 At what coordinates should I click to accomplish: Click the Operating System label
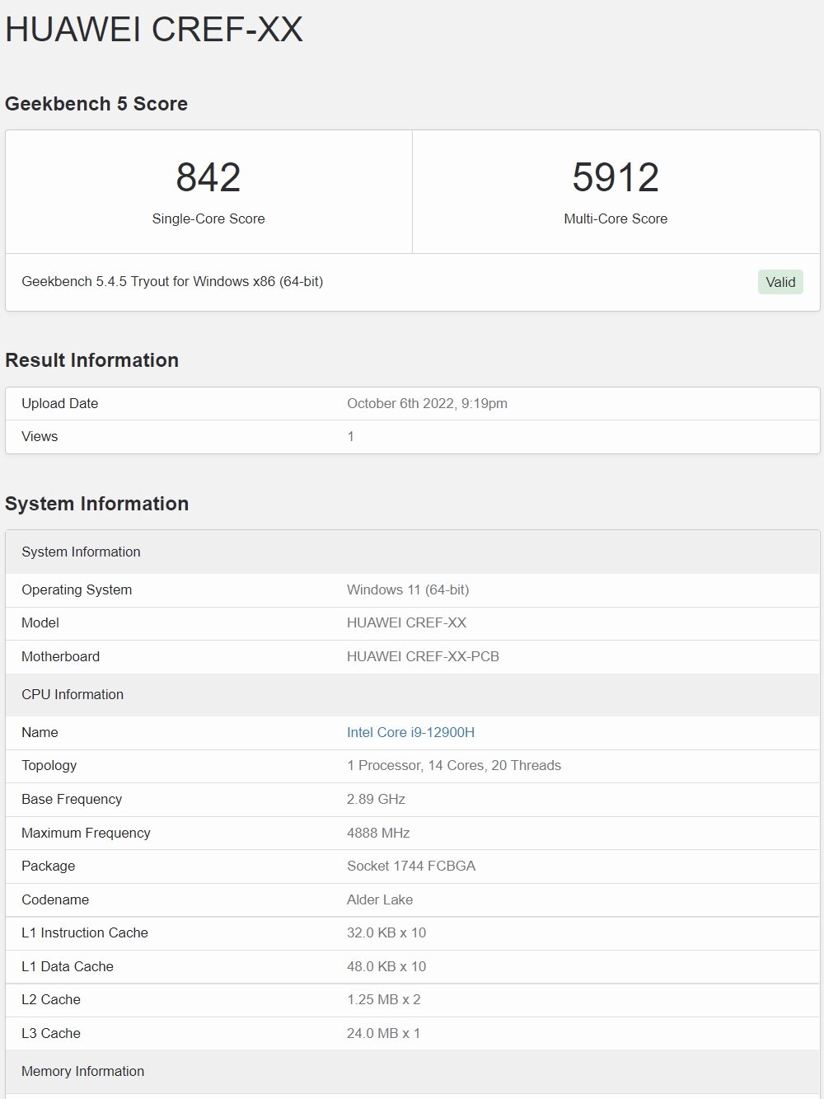pyautogui.click(x=77, y=589)
